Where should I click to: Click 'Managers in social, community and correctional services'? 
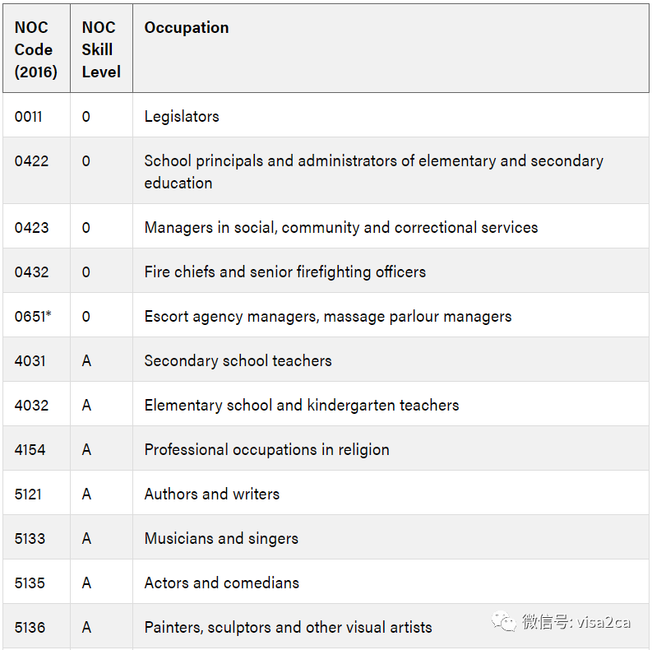(x=341, y=228)
